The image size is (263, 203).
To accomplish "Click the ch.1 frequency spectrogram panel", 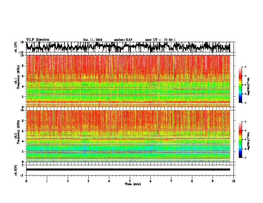I will tap(128, 81).
